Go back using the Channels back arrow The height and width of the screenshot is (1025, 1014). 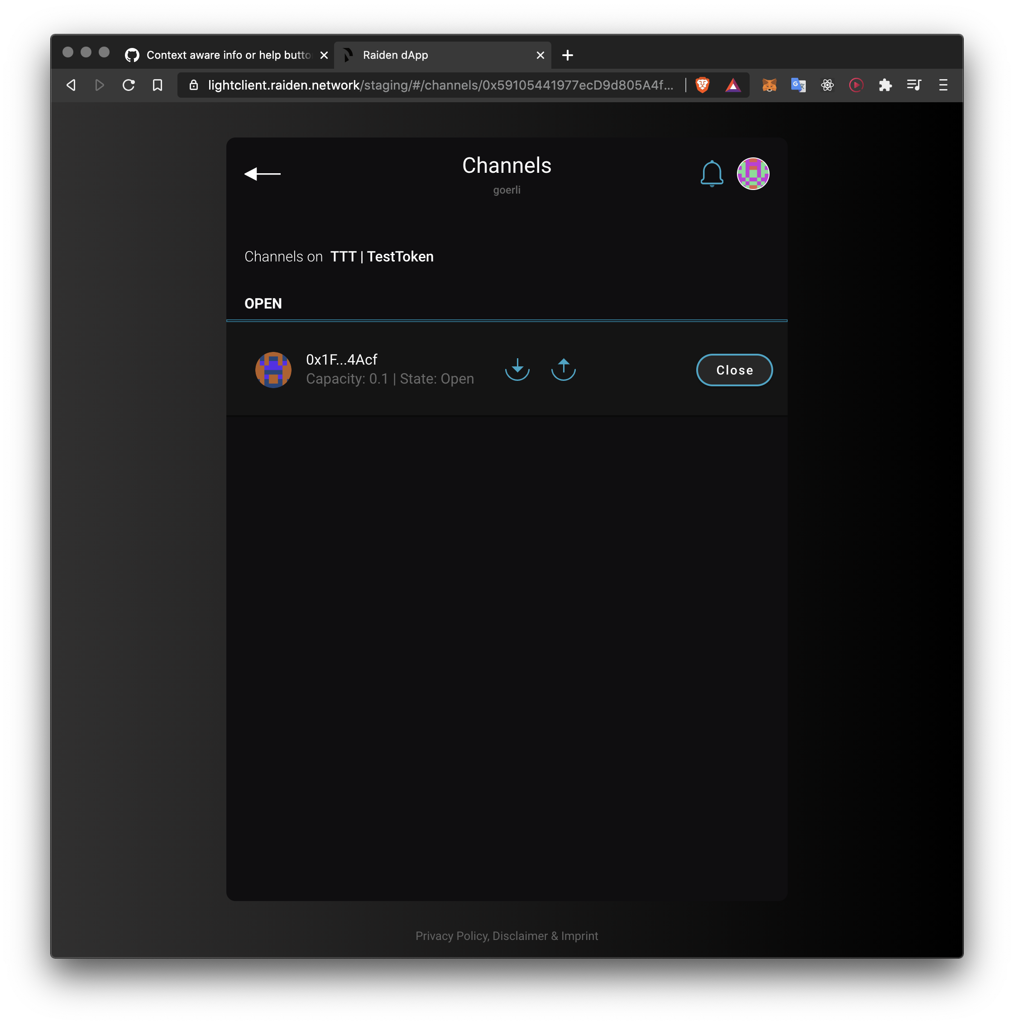262,174
